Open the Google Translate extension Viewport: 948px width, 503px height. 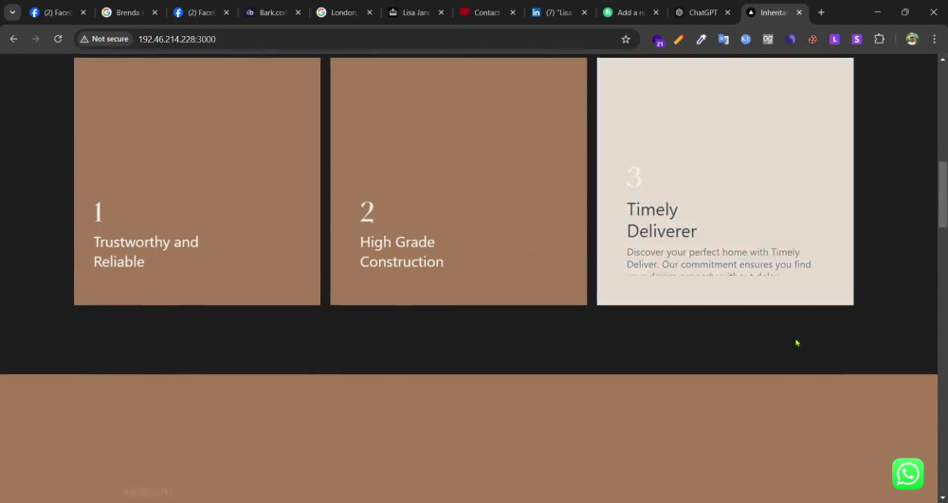tap(723, 39)
